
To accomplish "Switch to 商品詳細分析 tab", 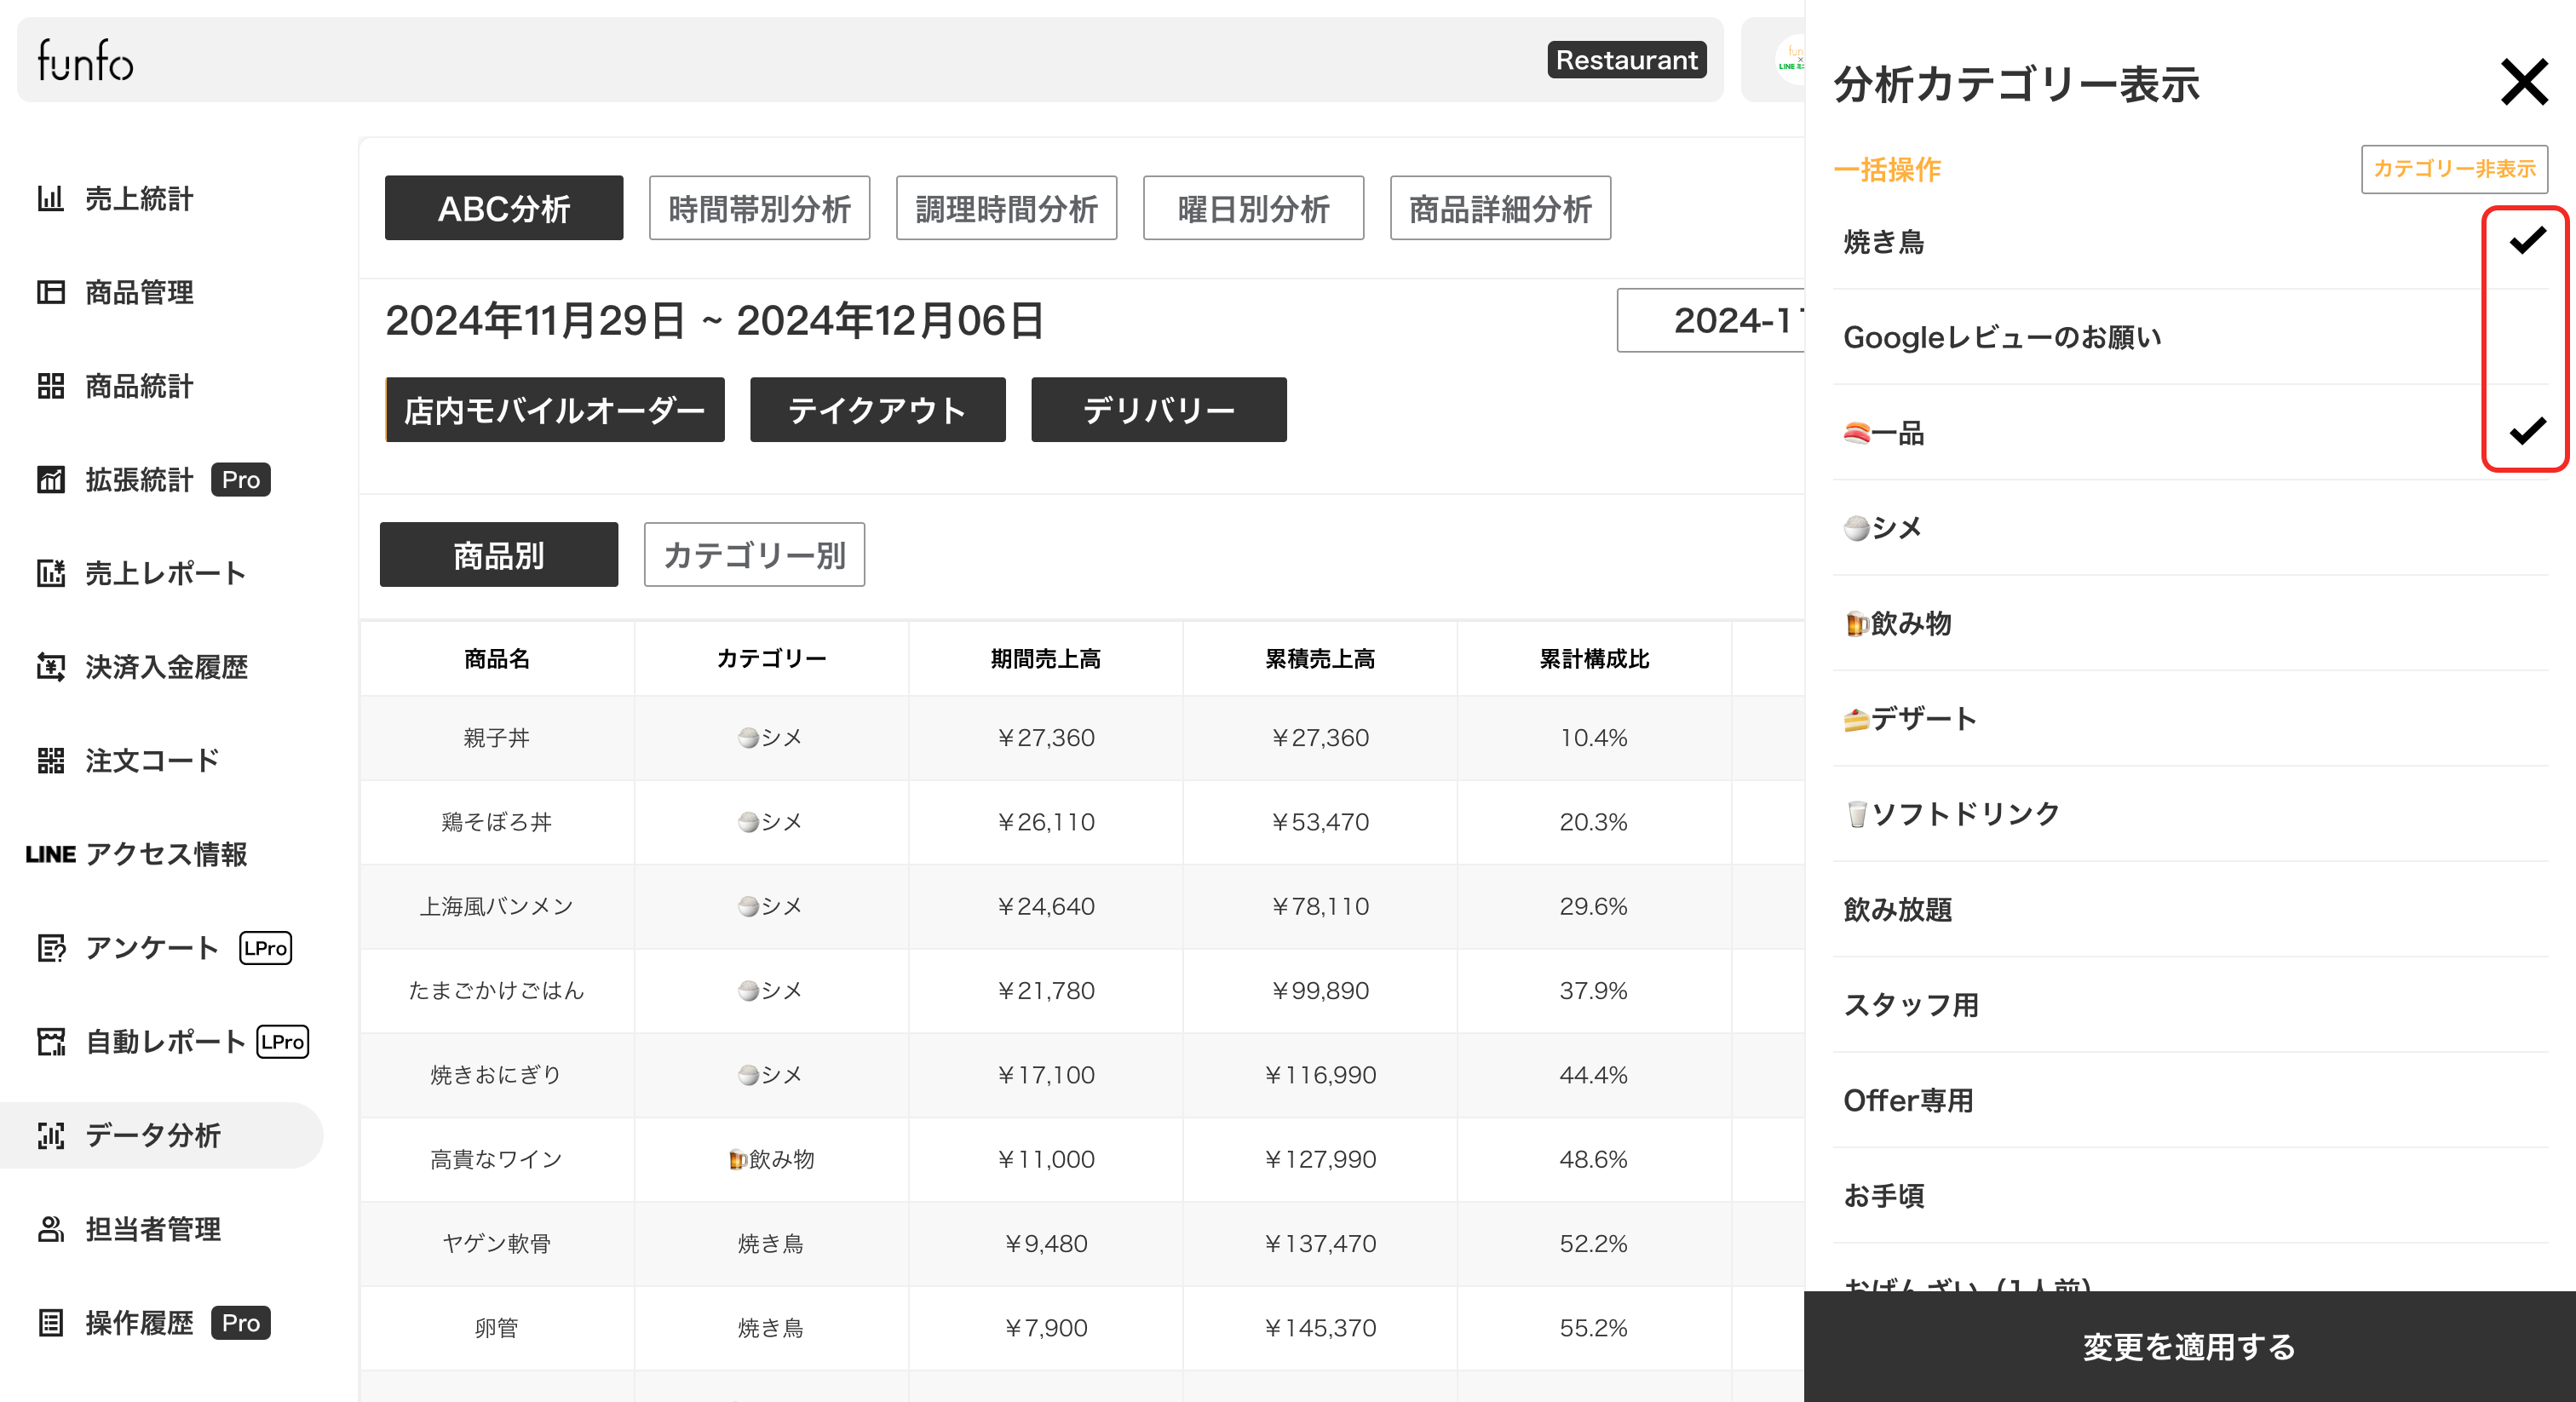I will click(1500, 208).
